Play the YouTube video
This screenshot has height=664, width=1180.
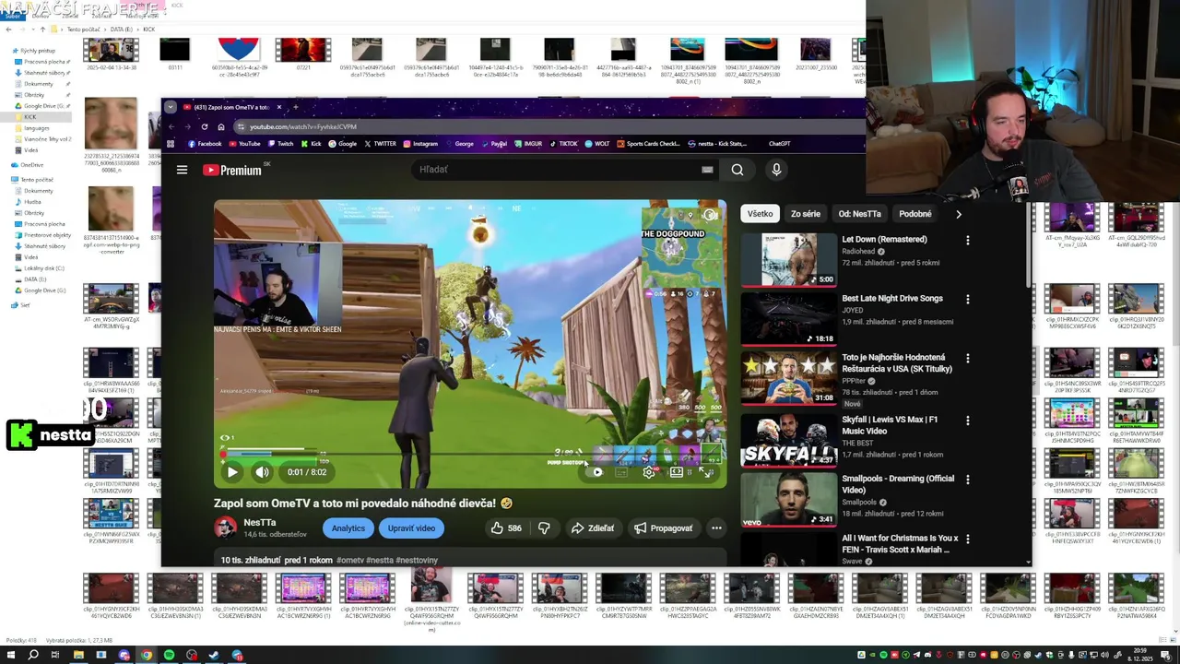[232, 472]
